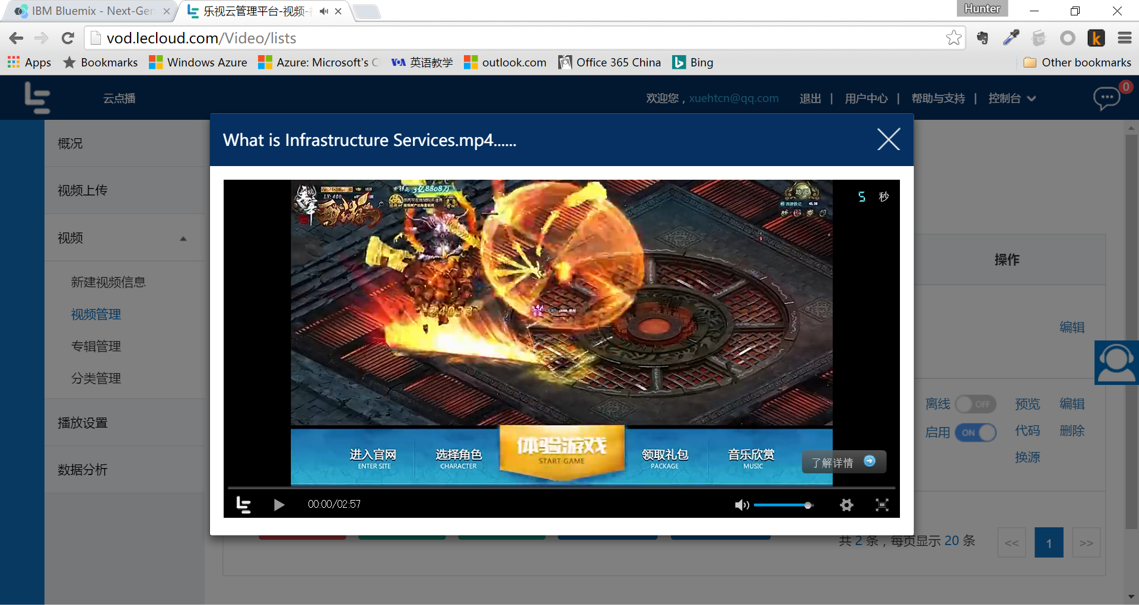Open 分类管理 in sidebar

96,378
